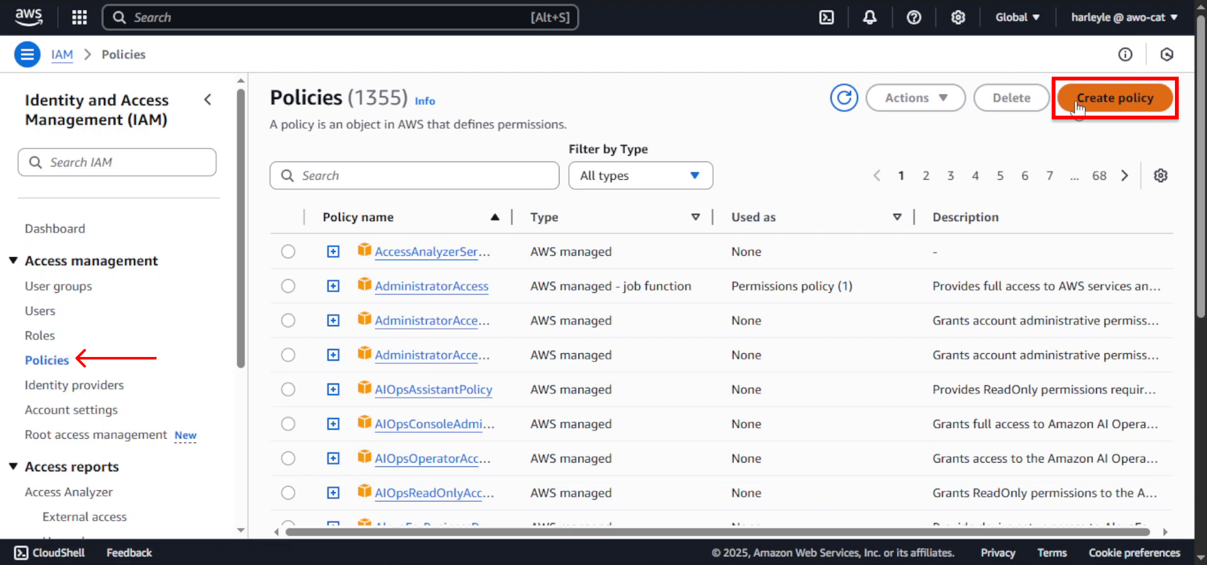The image size is (1207, 565).
Task: Expand the AIOpsReadOnlyAcc… policy row
Action: [x=333, y=493]
